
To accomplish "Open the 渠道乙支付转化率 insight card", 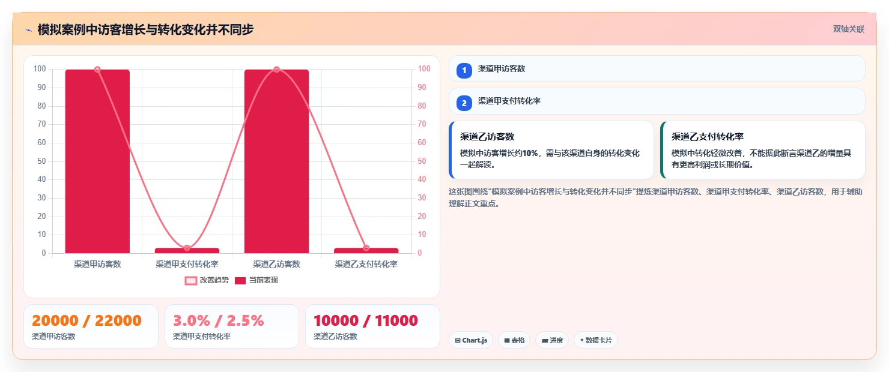I will pos(762,150).
